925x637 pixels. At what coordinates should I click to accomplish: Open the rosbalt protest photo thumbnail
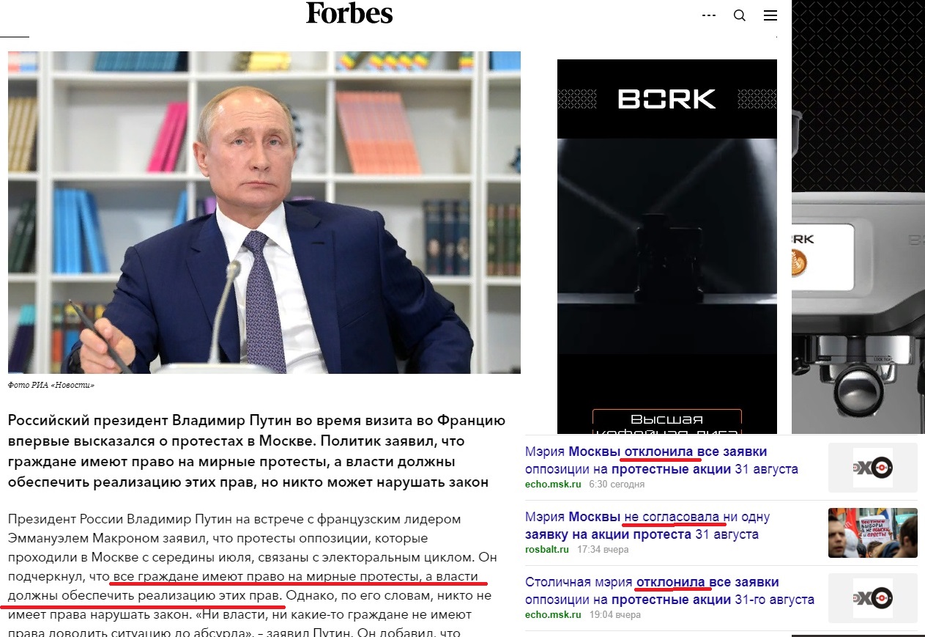point(872,533)
